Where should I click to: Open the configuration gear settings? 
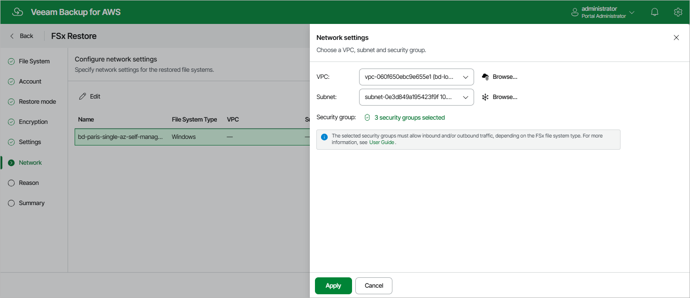click(678, 12)
